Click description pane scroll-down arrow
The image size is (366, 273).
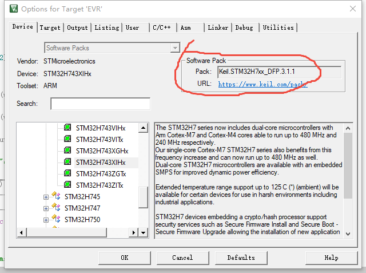[348, 234]
